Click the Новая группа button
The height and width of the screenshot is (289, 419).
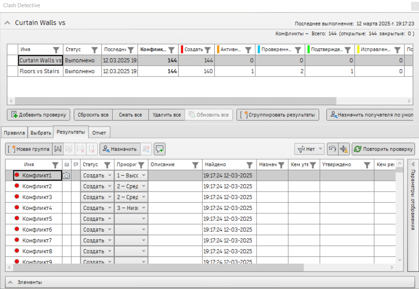29,149
